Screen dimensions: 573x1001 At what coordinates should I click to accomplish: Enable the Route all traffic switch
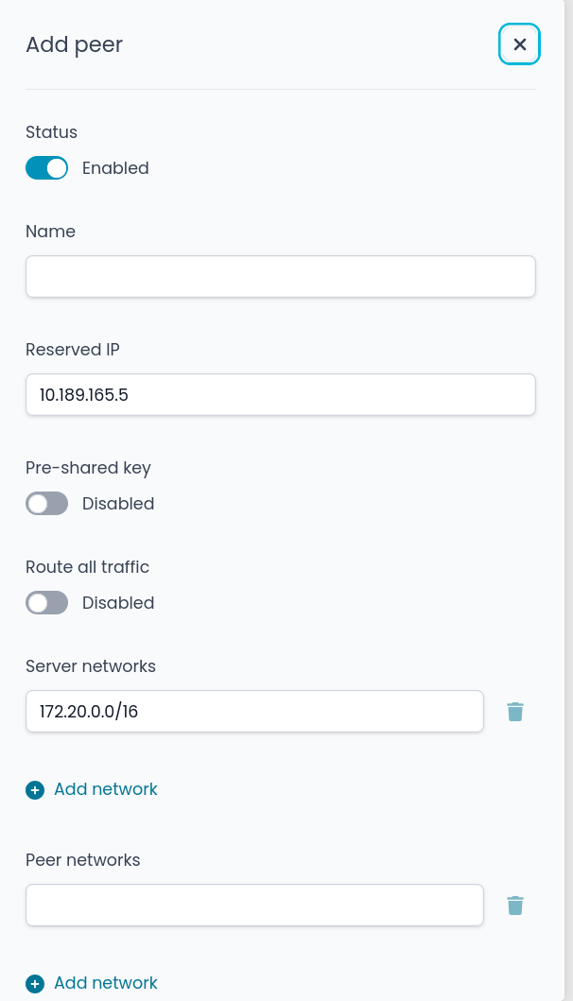point(46,603)
